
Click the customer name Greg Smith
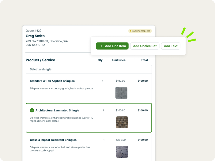tap(35, 36)
